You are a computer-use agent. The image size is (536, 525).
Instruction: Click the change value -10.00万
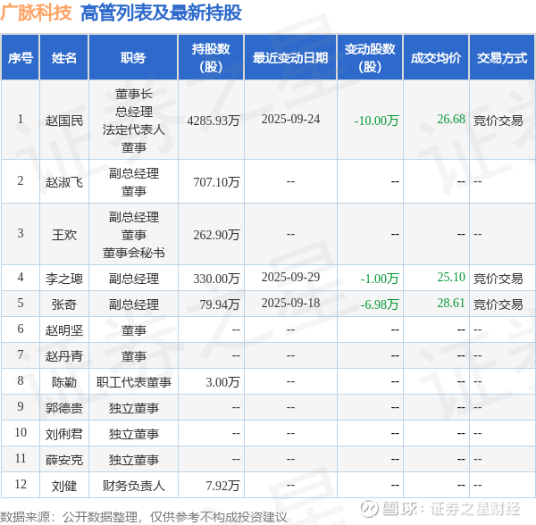[x=376, y=121]
